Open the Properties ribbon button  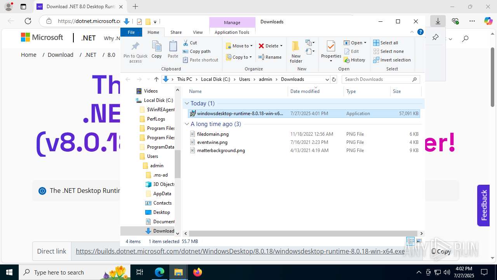pyautogui.click(x=331, y=52)
